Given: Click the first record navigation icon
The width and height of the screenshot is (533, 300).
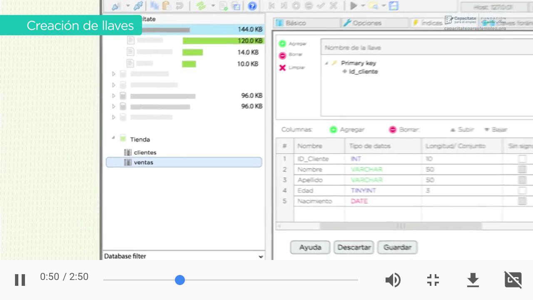Looking at the screenshot, I should coord(271,6).
